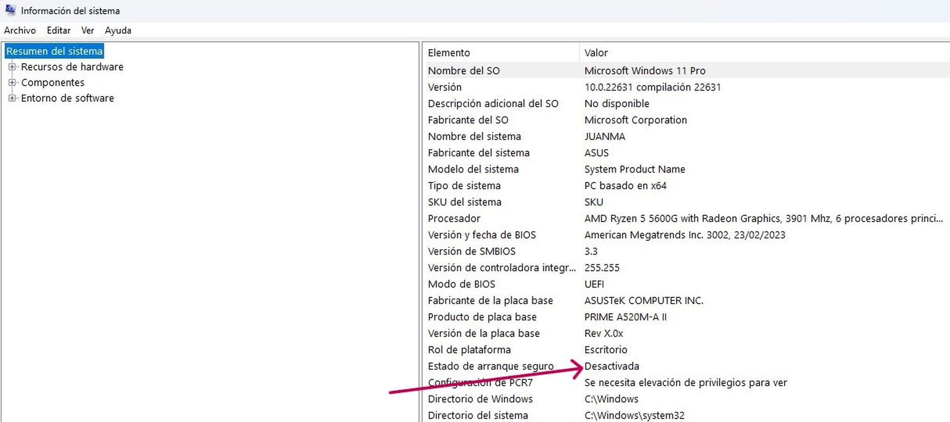The height and width of the screenshot is (422, 950).
Task: Select Resumen del sistema in the tree
Action: click(x=54, y=51)
